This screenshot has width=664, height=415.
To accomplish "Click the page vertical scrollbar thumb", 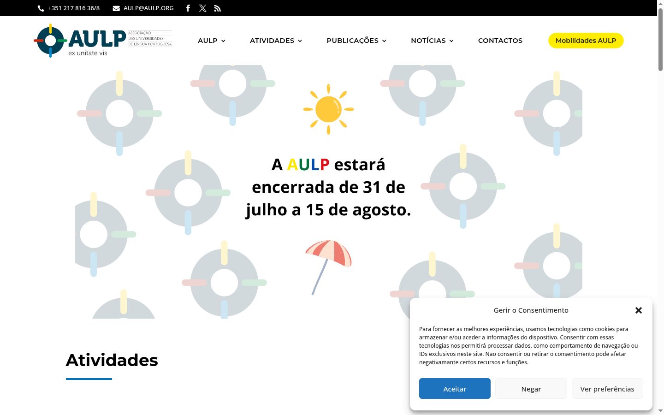I will (660, 39).
